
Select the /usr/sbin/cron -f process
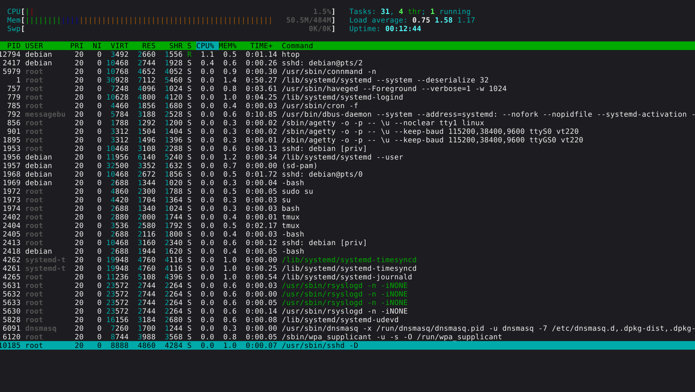pyautogui.click(x=320, y=106)
